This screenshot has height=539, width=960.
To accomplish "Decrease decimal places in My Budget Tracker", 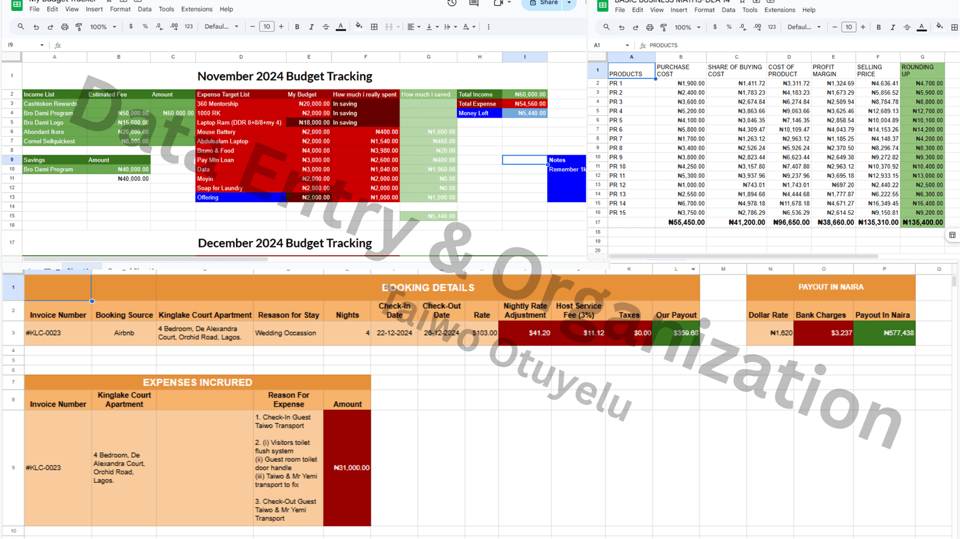I will coord(159,27).
